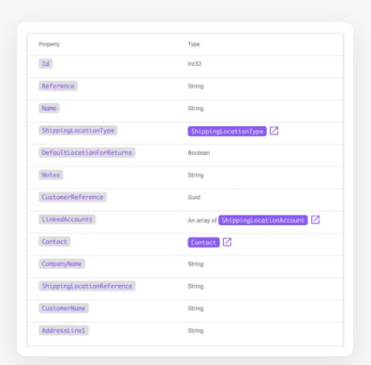
Task: Click the Property column header
Action: 49,44
